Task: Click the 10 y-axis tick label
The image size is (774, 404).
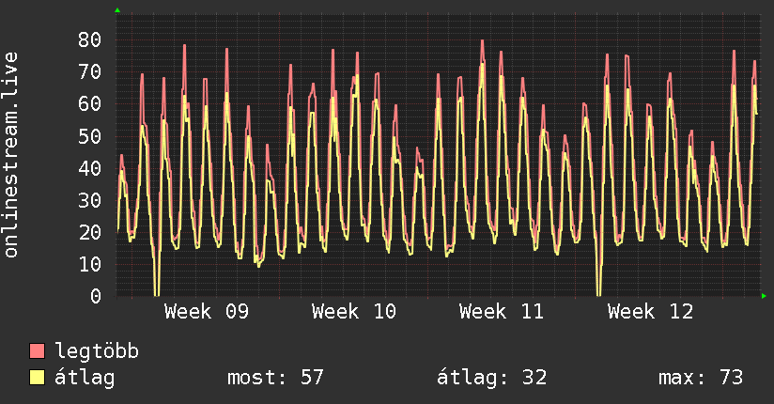Action: [x=90, y=264]
